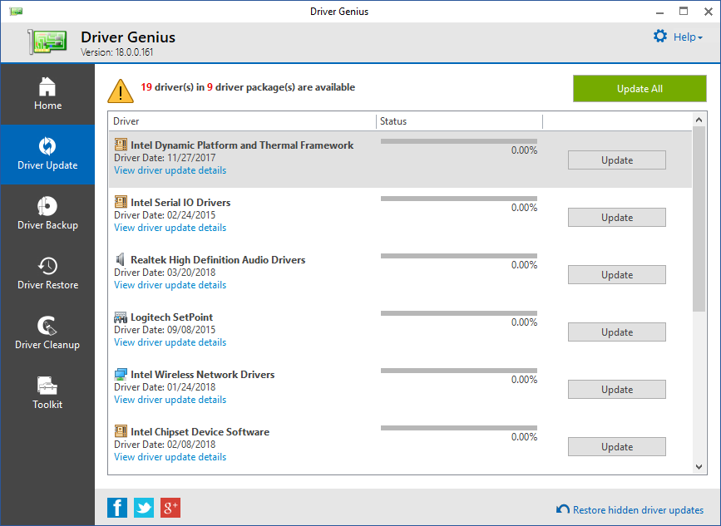721x526 pixels.
Task: Select the Realtek High Definition Audio Drivers title
Action: click(218, 260)
